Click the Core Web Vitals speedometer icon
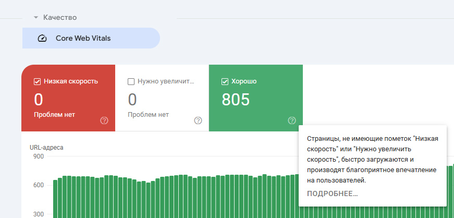Screen dimensions: 454x218 click(x=43, y=38)
